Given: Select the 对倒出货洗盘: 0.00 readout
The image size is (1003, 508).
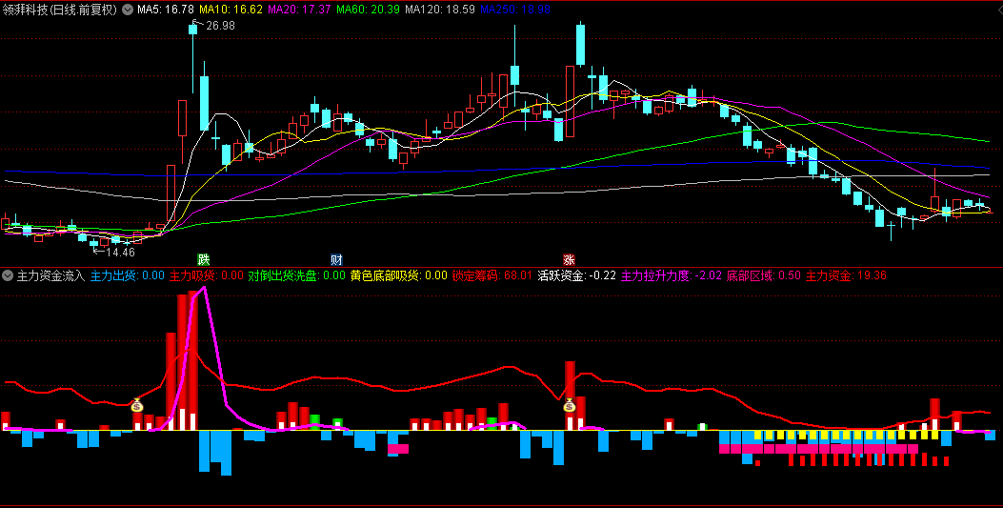Looking at the screenshot, I should point(297,275).
